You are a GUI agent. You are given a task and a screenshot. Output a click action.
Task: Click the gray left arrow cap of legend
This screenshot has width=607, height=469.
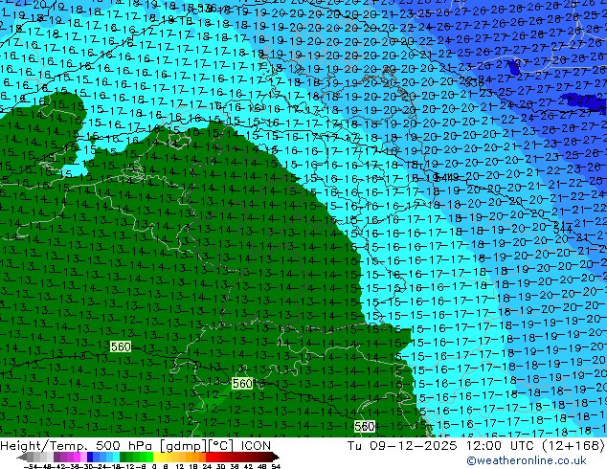[x=22, y=457]
